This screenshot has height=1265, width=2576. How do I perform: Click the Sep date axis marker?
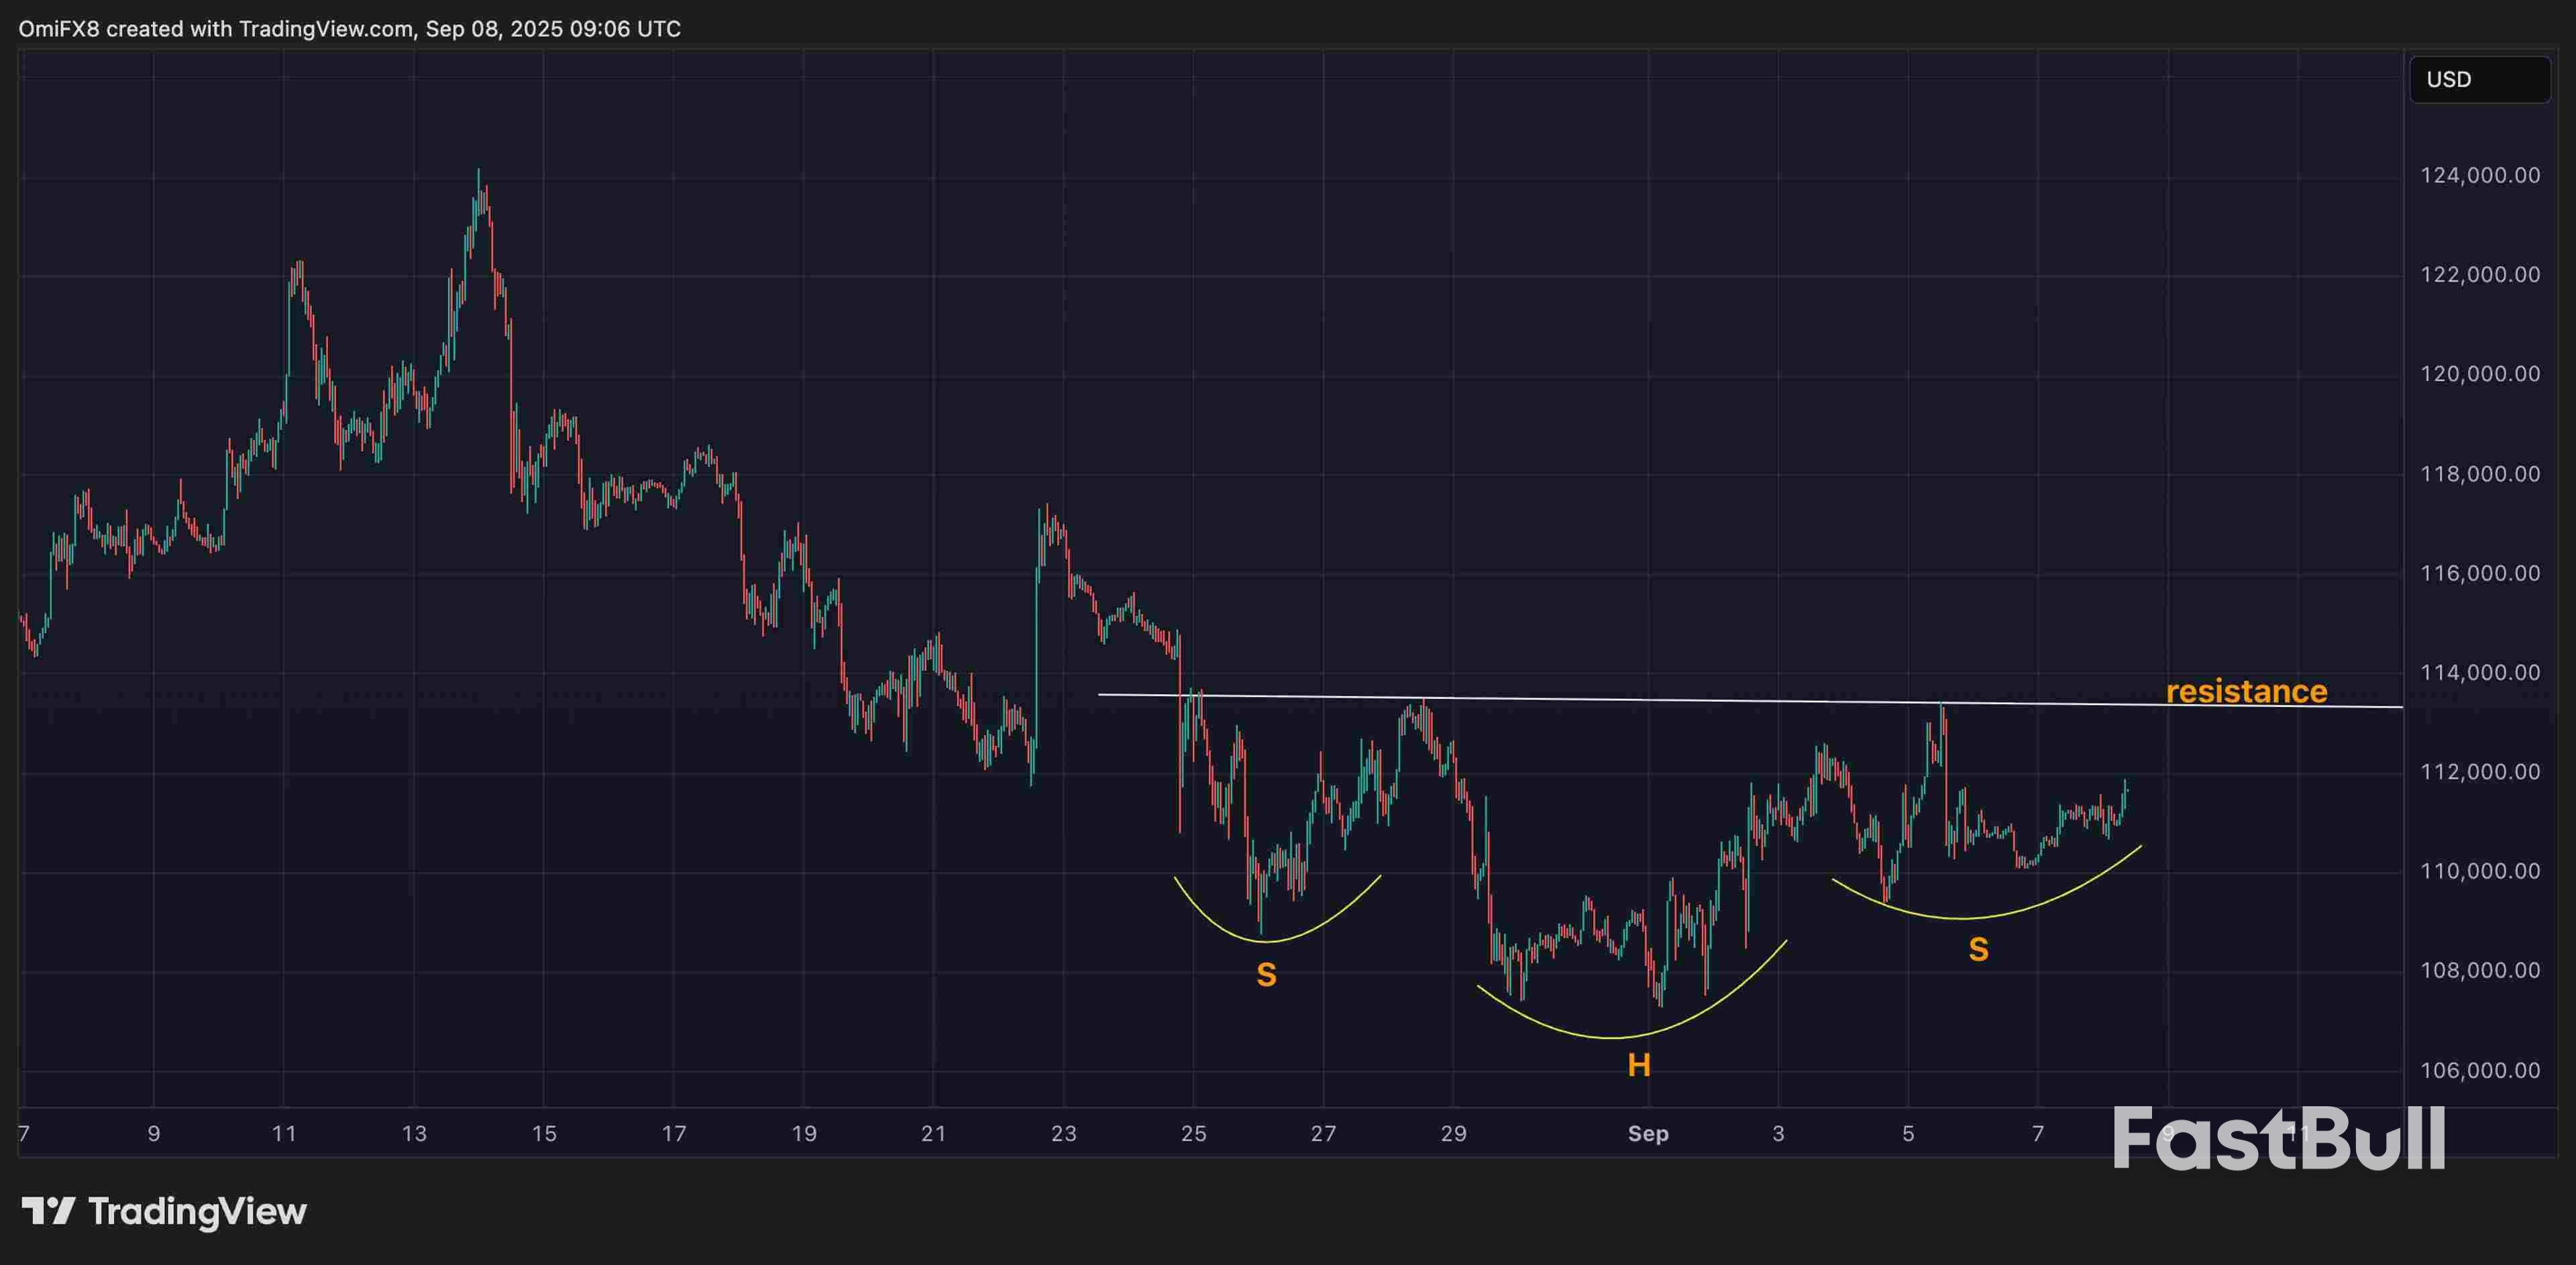pos(1648,1134)
